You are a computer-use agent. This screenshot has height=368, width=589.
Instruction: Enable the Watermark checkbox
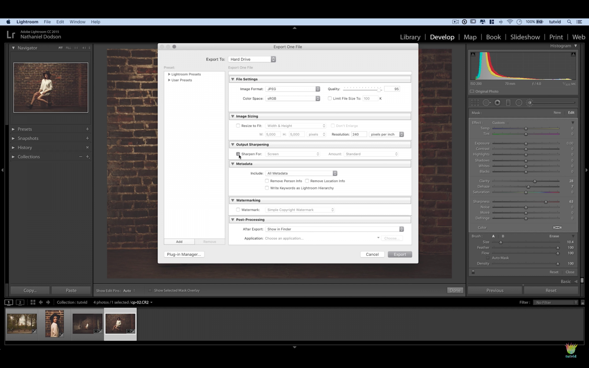point(238,209)
